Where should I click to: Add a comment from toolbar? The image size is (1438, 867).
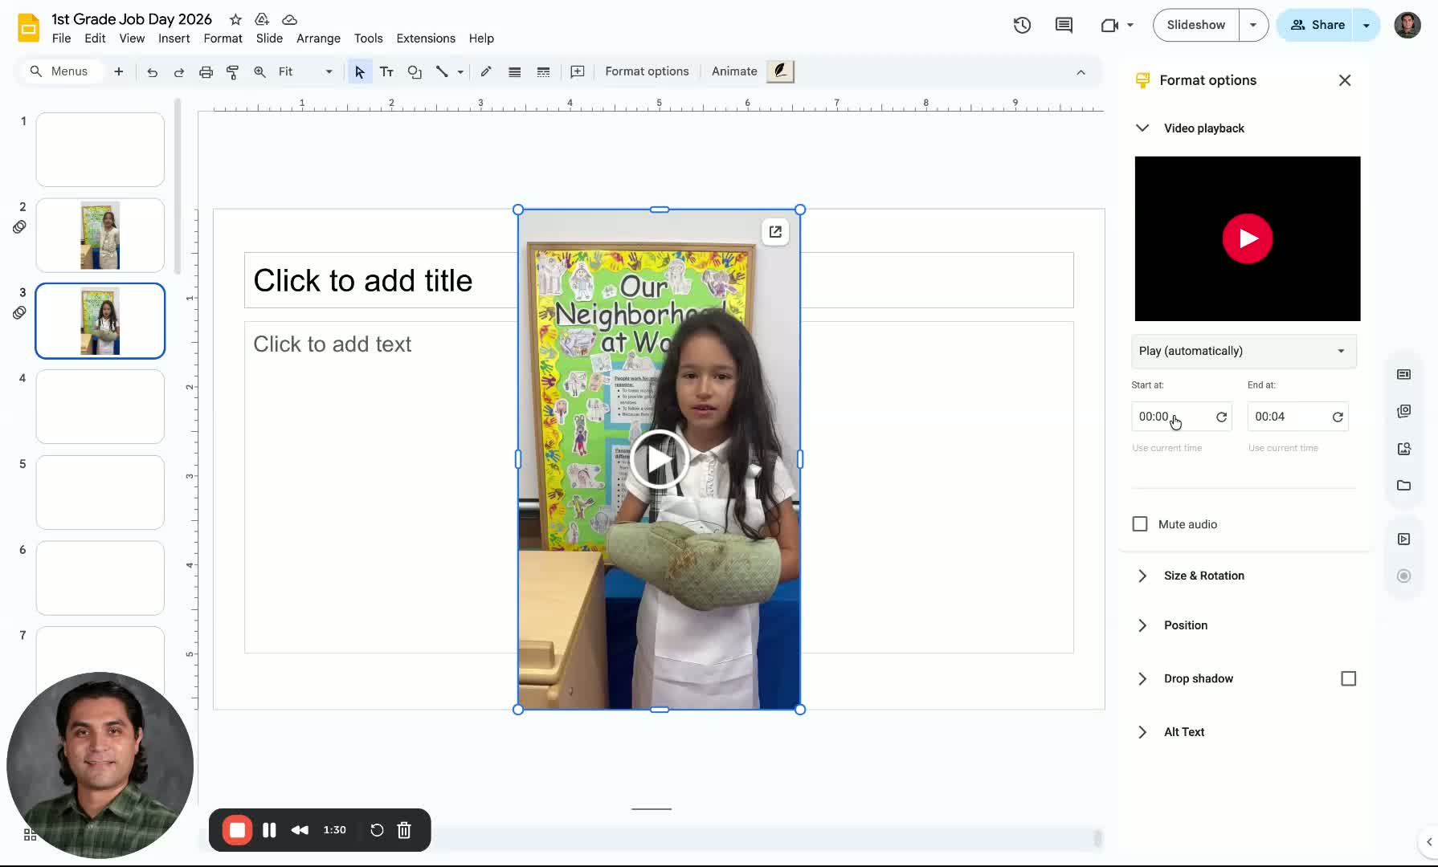(578, 71)
